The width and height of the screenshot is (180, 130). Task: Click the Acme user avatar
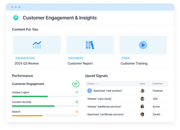[x=142, y=107]
